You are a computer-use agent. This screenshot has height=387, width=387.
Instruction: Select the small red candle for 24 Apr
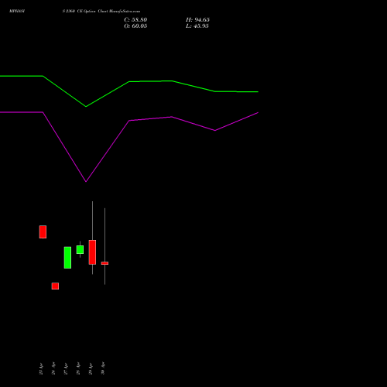coord(55,286)
